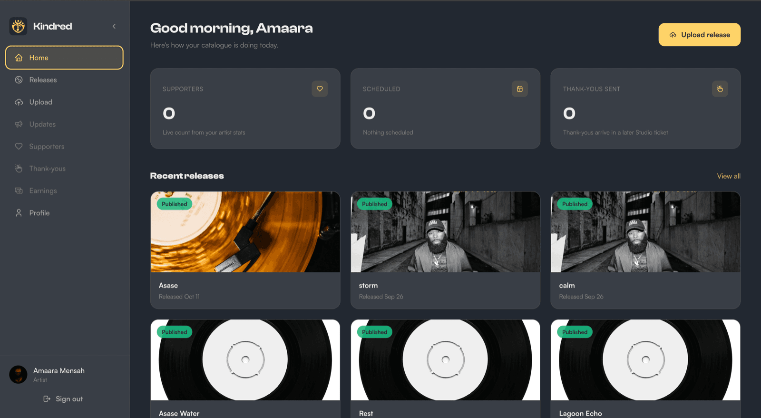
Task: Click the Published badge on Asase Water
Action: pos(175,332)
